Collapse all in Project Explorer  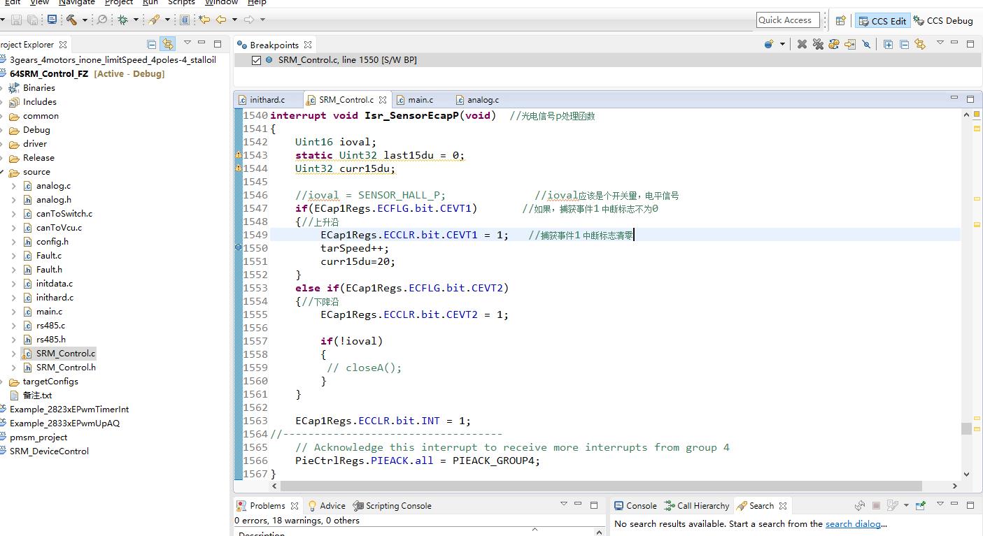tap(151, 44)
